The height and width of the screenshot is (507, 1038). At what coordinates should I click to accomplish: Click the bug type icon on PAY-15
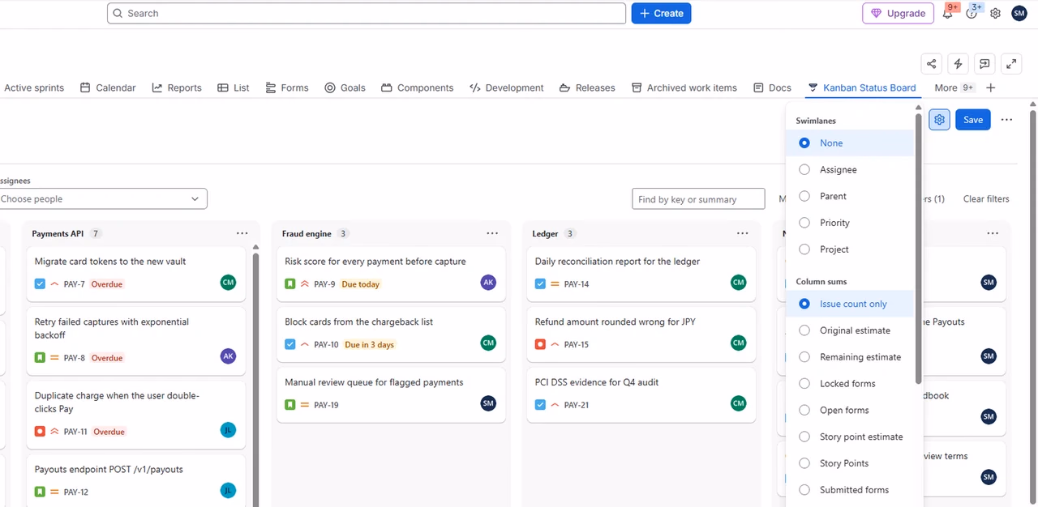point(540,344)
